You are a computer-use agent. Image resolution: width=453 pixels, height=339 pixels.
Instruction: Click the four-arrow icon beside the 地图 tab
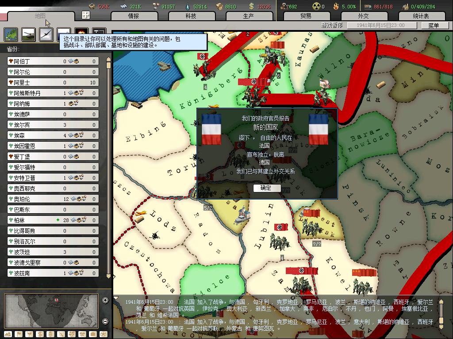[86, 15]
